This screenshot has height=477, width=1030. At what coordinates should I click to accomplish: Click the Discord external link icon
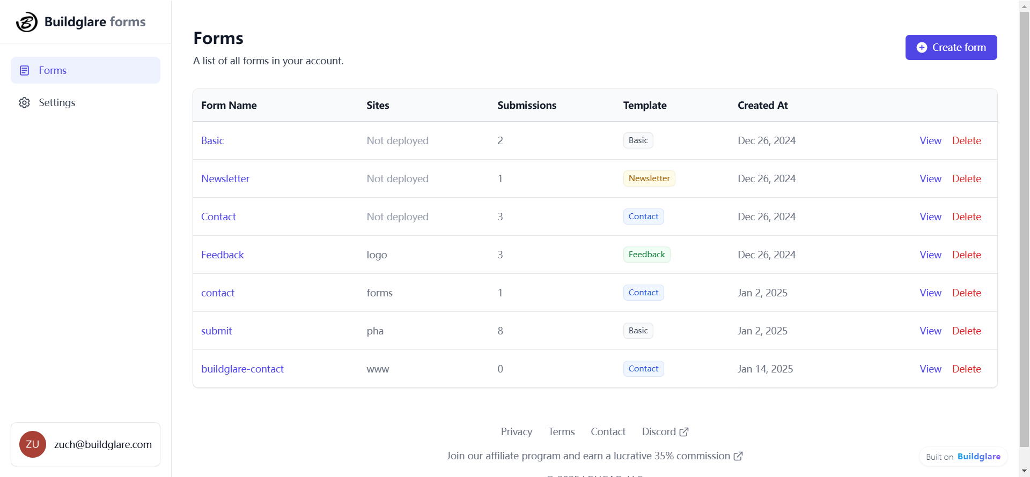(684, 432)
